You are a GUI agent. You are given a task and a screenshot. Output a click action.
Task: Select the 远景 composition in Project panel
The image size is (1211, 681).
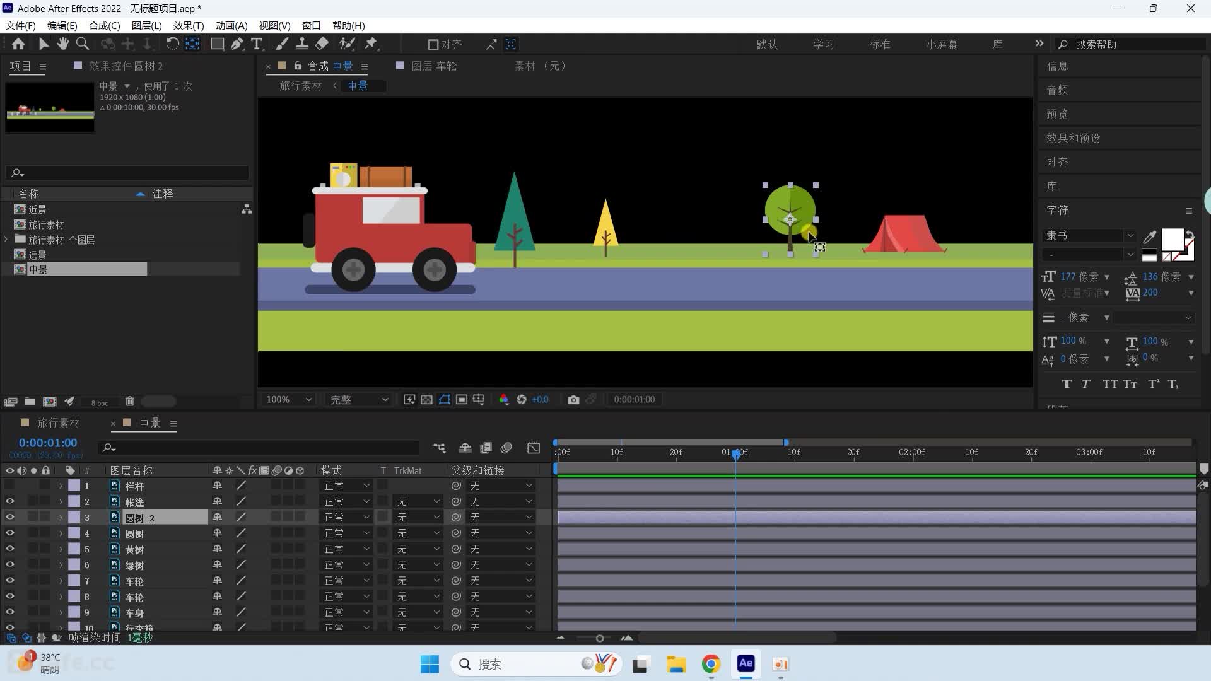38,255
